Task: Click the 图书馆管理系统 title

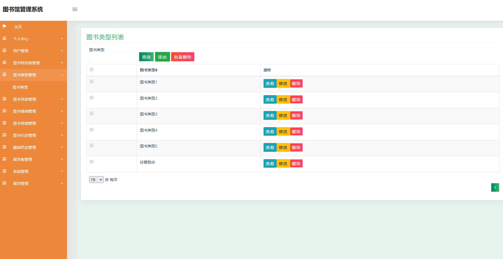Action: pyautogui.click(x=23, y=9)
